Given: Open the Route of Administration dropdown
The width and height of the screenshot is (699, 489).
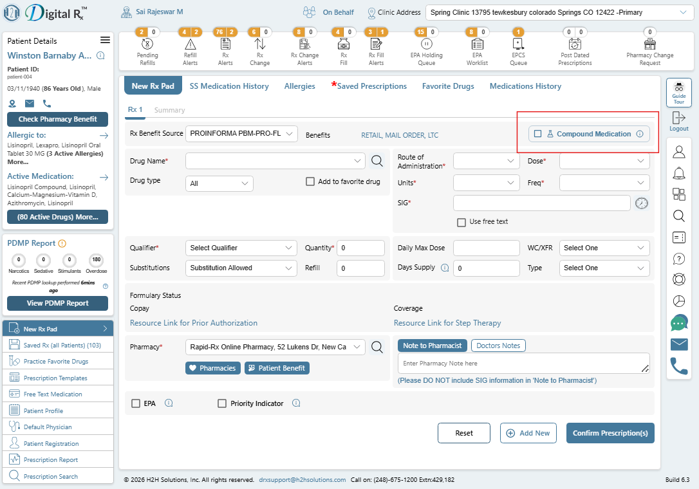Looking at the screenshot, I should click(x=487, y=161).
